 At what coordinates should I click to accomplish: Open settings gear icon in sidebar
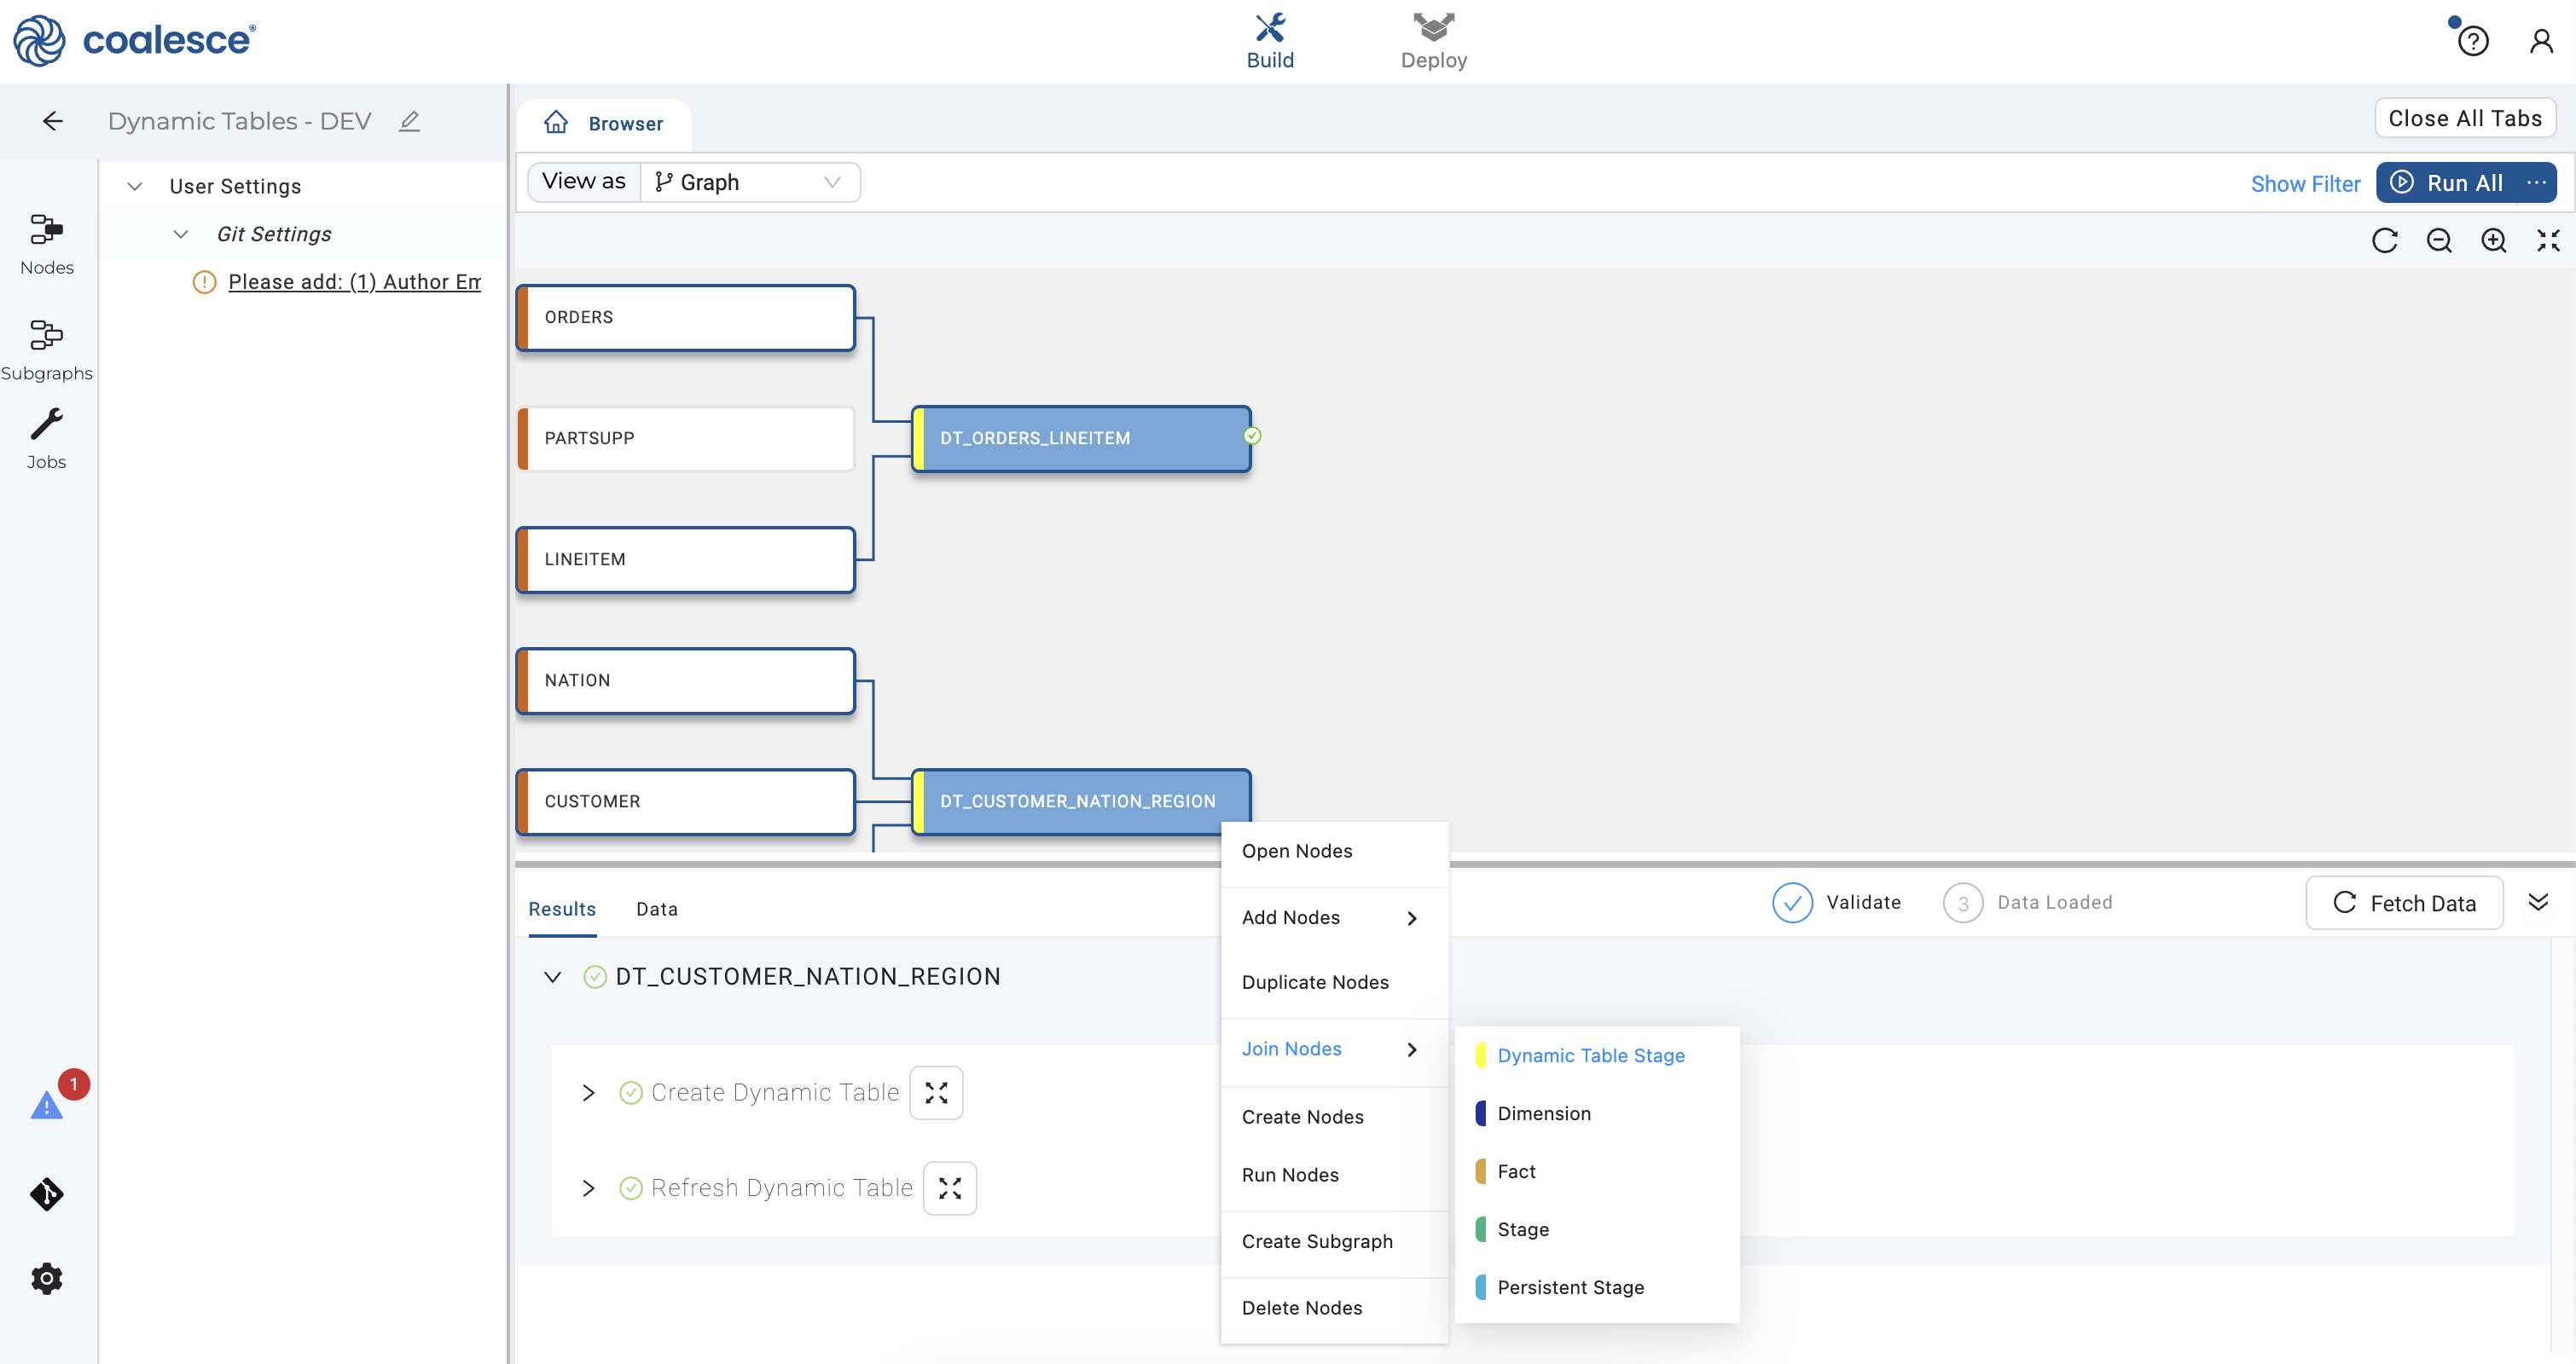point(46,1278)
